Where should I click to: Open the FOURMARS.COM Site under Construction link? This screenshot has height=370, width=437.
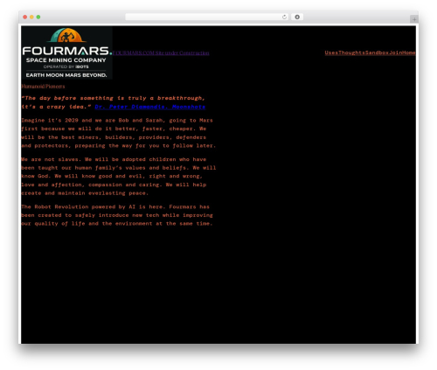(161, 53)
